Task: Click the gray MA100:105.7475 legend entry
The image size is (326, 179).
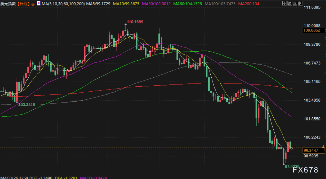Action: pos(220,4)
